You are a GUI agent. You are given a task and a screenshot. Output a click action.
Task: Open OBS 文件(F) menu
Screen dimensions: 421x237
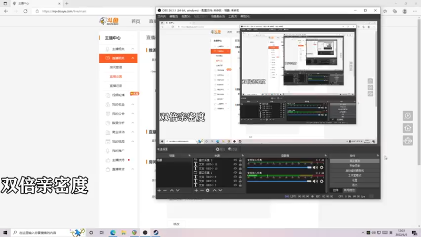click(162, 16)
